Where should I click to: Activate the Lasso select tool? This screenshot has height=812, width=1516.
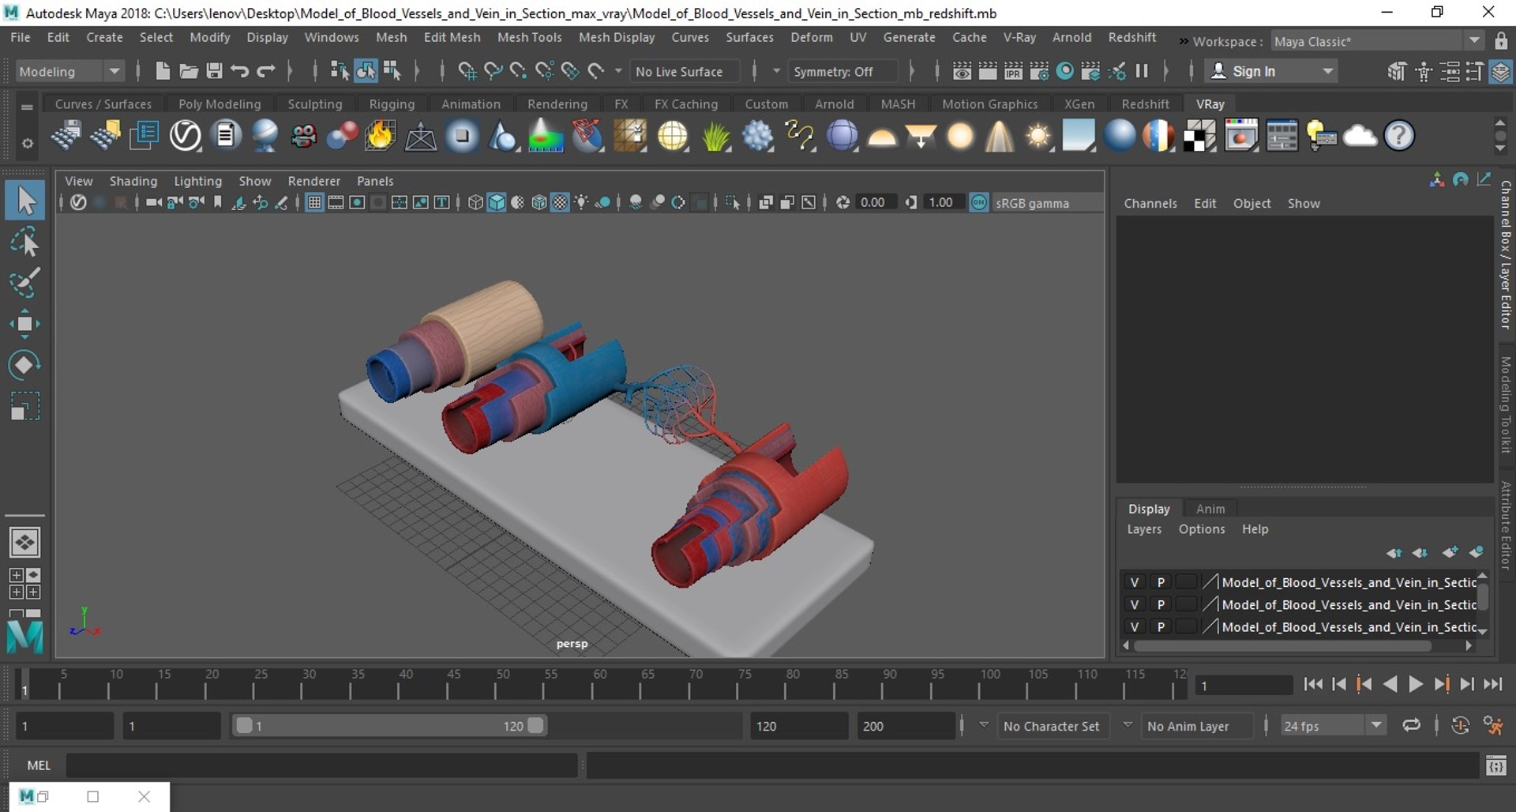point(25,242)
